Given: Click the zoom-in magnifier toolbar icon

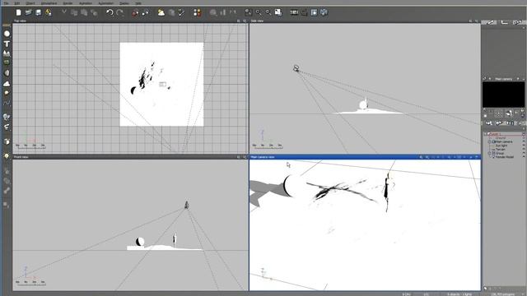Looking at the screenshot, I should point(259,13).
